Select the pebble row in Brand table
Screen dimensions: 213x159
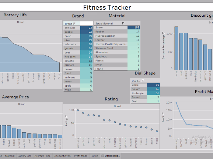78,32
